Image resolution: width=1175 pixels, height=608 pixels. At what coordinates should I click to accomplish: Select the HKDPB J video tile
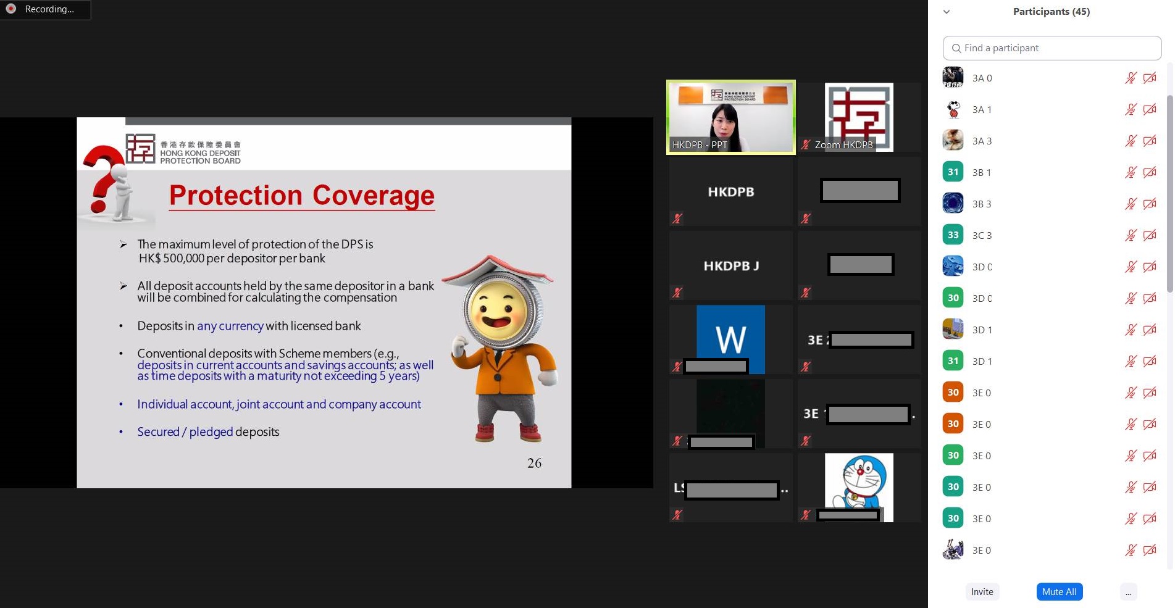tap(730, 265)
